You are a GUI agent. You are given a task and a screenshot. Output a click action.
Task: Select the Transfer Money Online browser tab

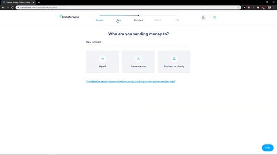pyautogui.click(x=18, y=3)
